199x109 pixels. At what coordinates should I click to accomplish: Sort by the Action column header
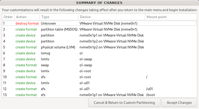27,17
